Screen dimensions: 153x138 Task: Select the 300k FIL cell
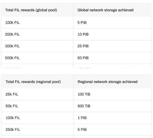pos(37,46)
